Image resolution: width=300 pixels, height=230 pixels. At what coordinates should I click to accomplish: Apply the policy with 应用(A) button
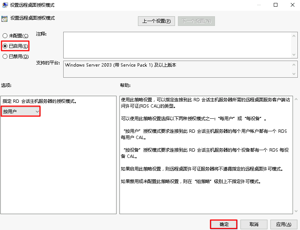(x=283, y=224)
